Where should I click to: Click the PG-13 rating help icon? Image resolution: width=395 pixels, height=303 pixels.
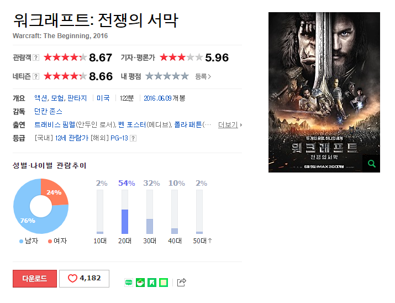pyautogui.click(x=133, y=138)
